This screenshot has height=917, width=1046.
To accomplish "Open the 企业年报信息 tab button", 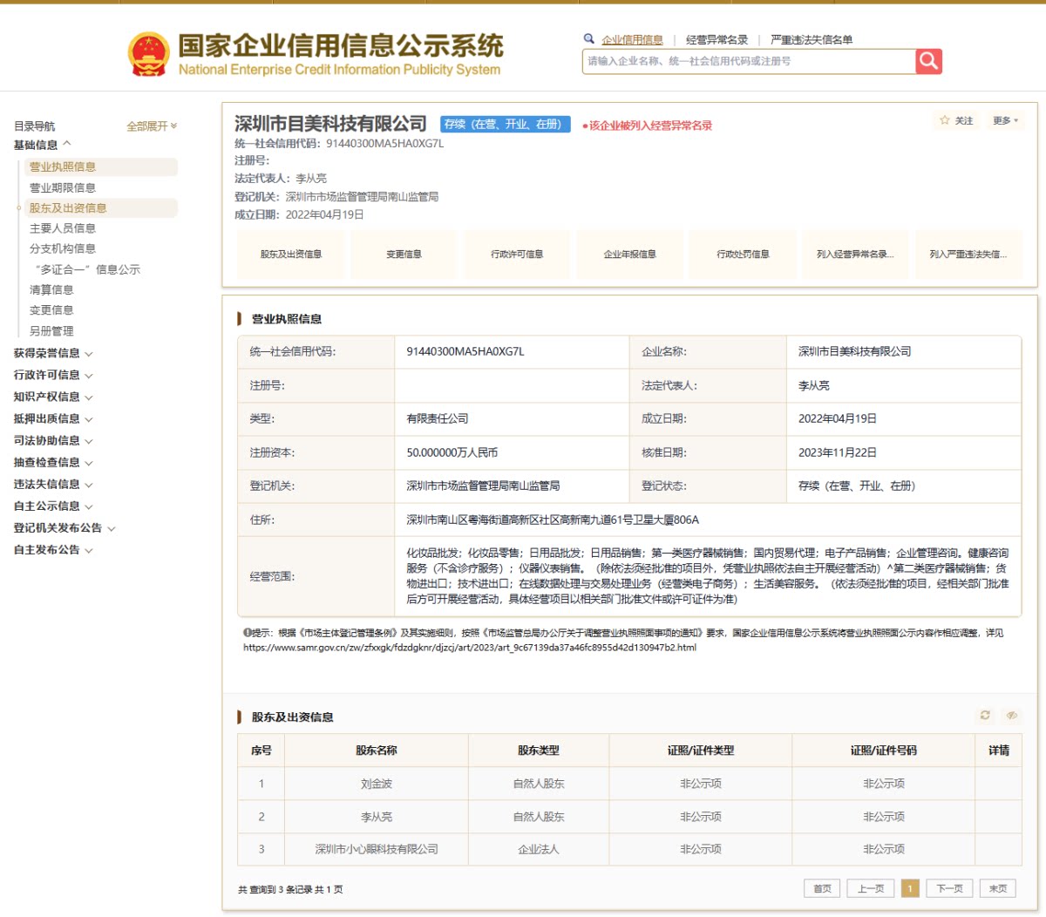I will 629,255.
